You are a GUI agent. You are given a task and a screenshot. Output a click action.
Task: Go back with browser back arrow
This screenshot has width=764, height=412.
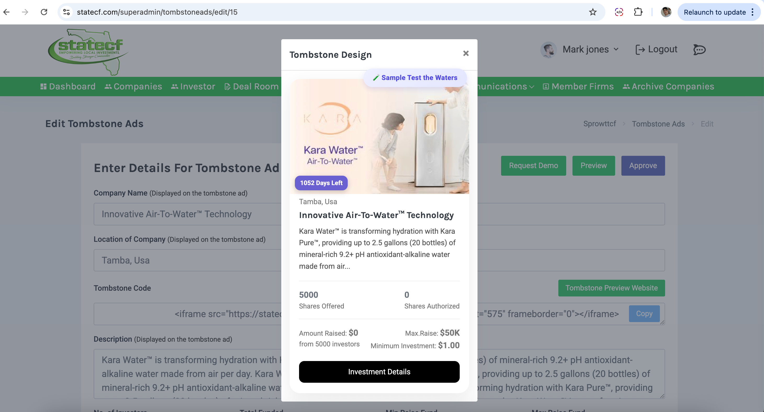pos(7,12)
